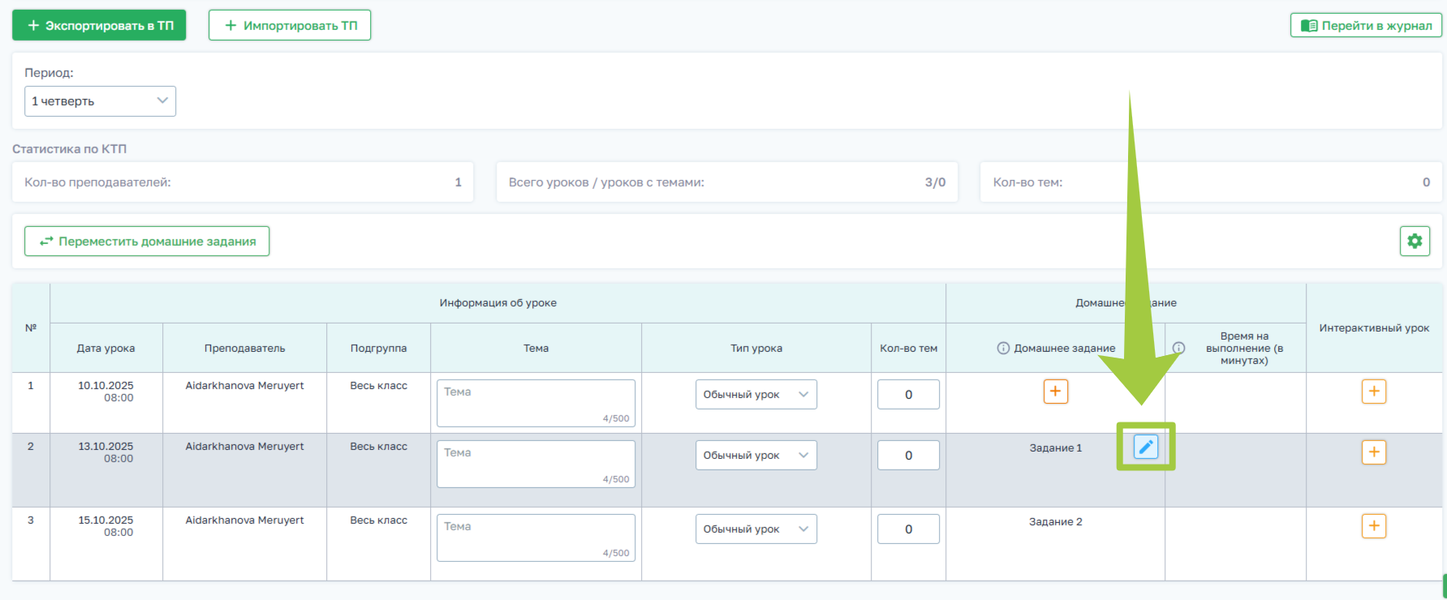Click Импортировать ТП button
Image resolution: width=1447 pixels, height=600 pixels.
coord(290,25)
